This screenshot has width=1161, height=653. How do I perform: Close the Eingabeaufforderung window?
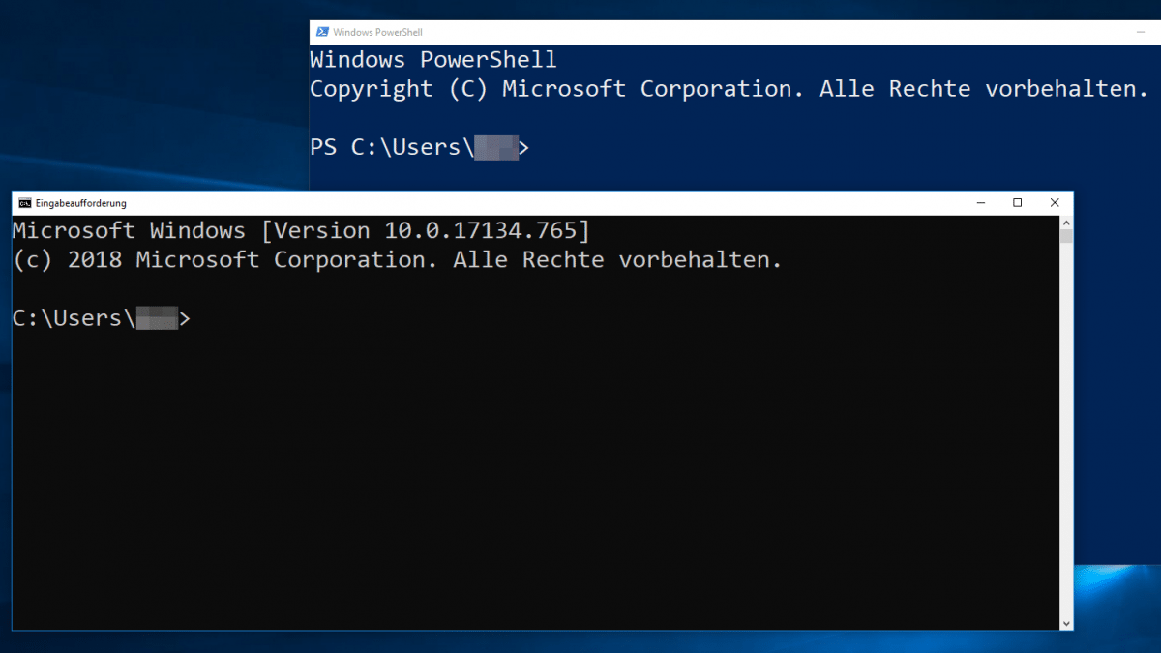tap(1054, 203)
